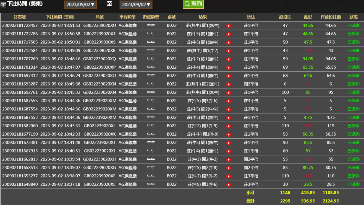Click payout value 94.05 in green
Viewport: 364px width, 205px height.
point(308,59)
